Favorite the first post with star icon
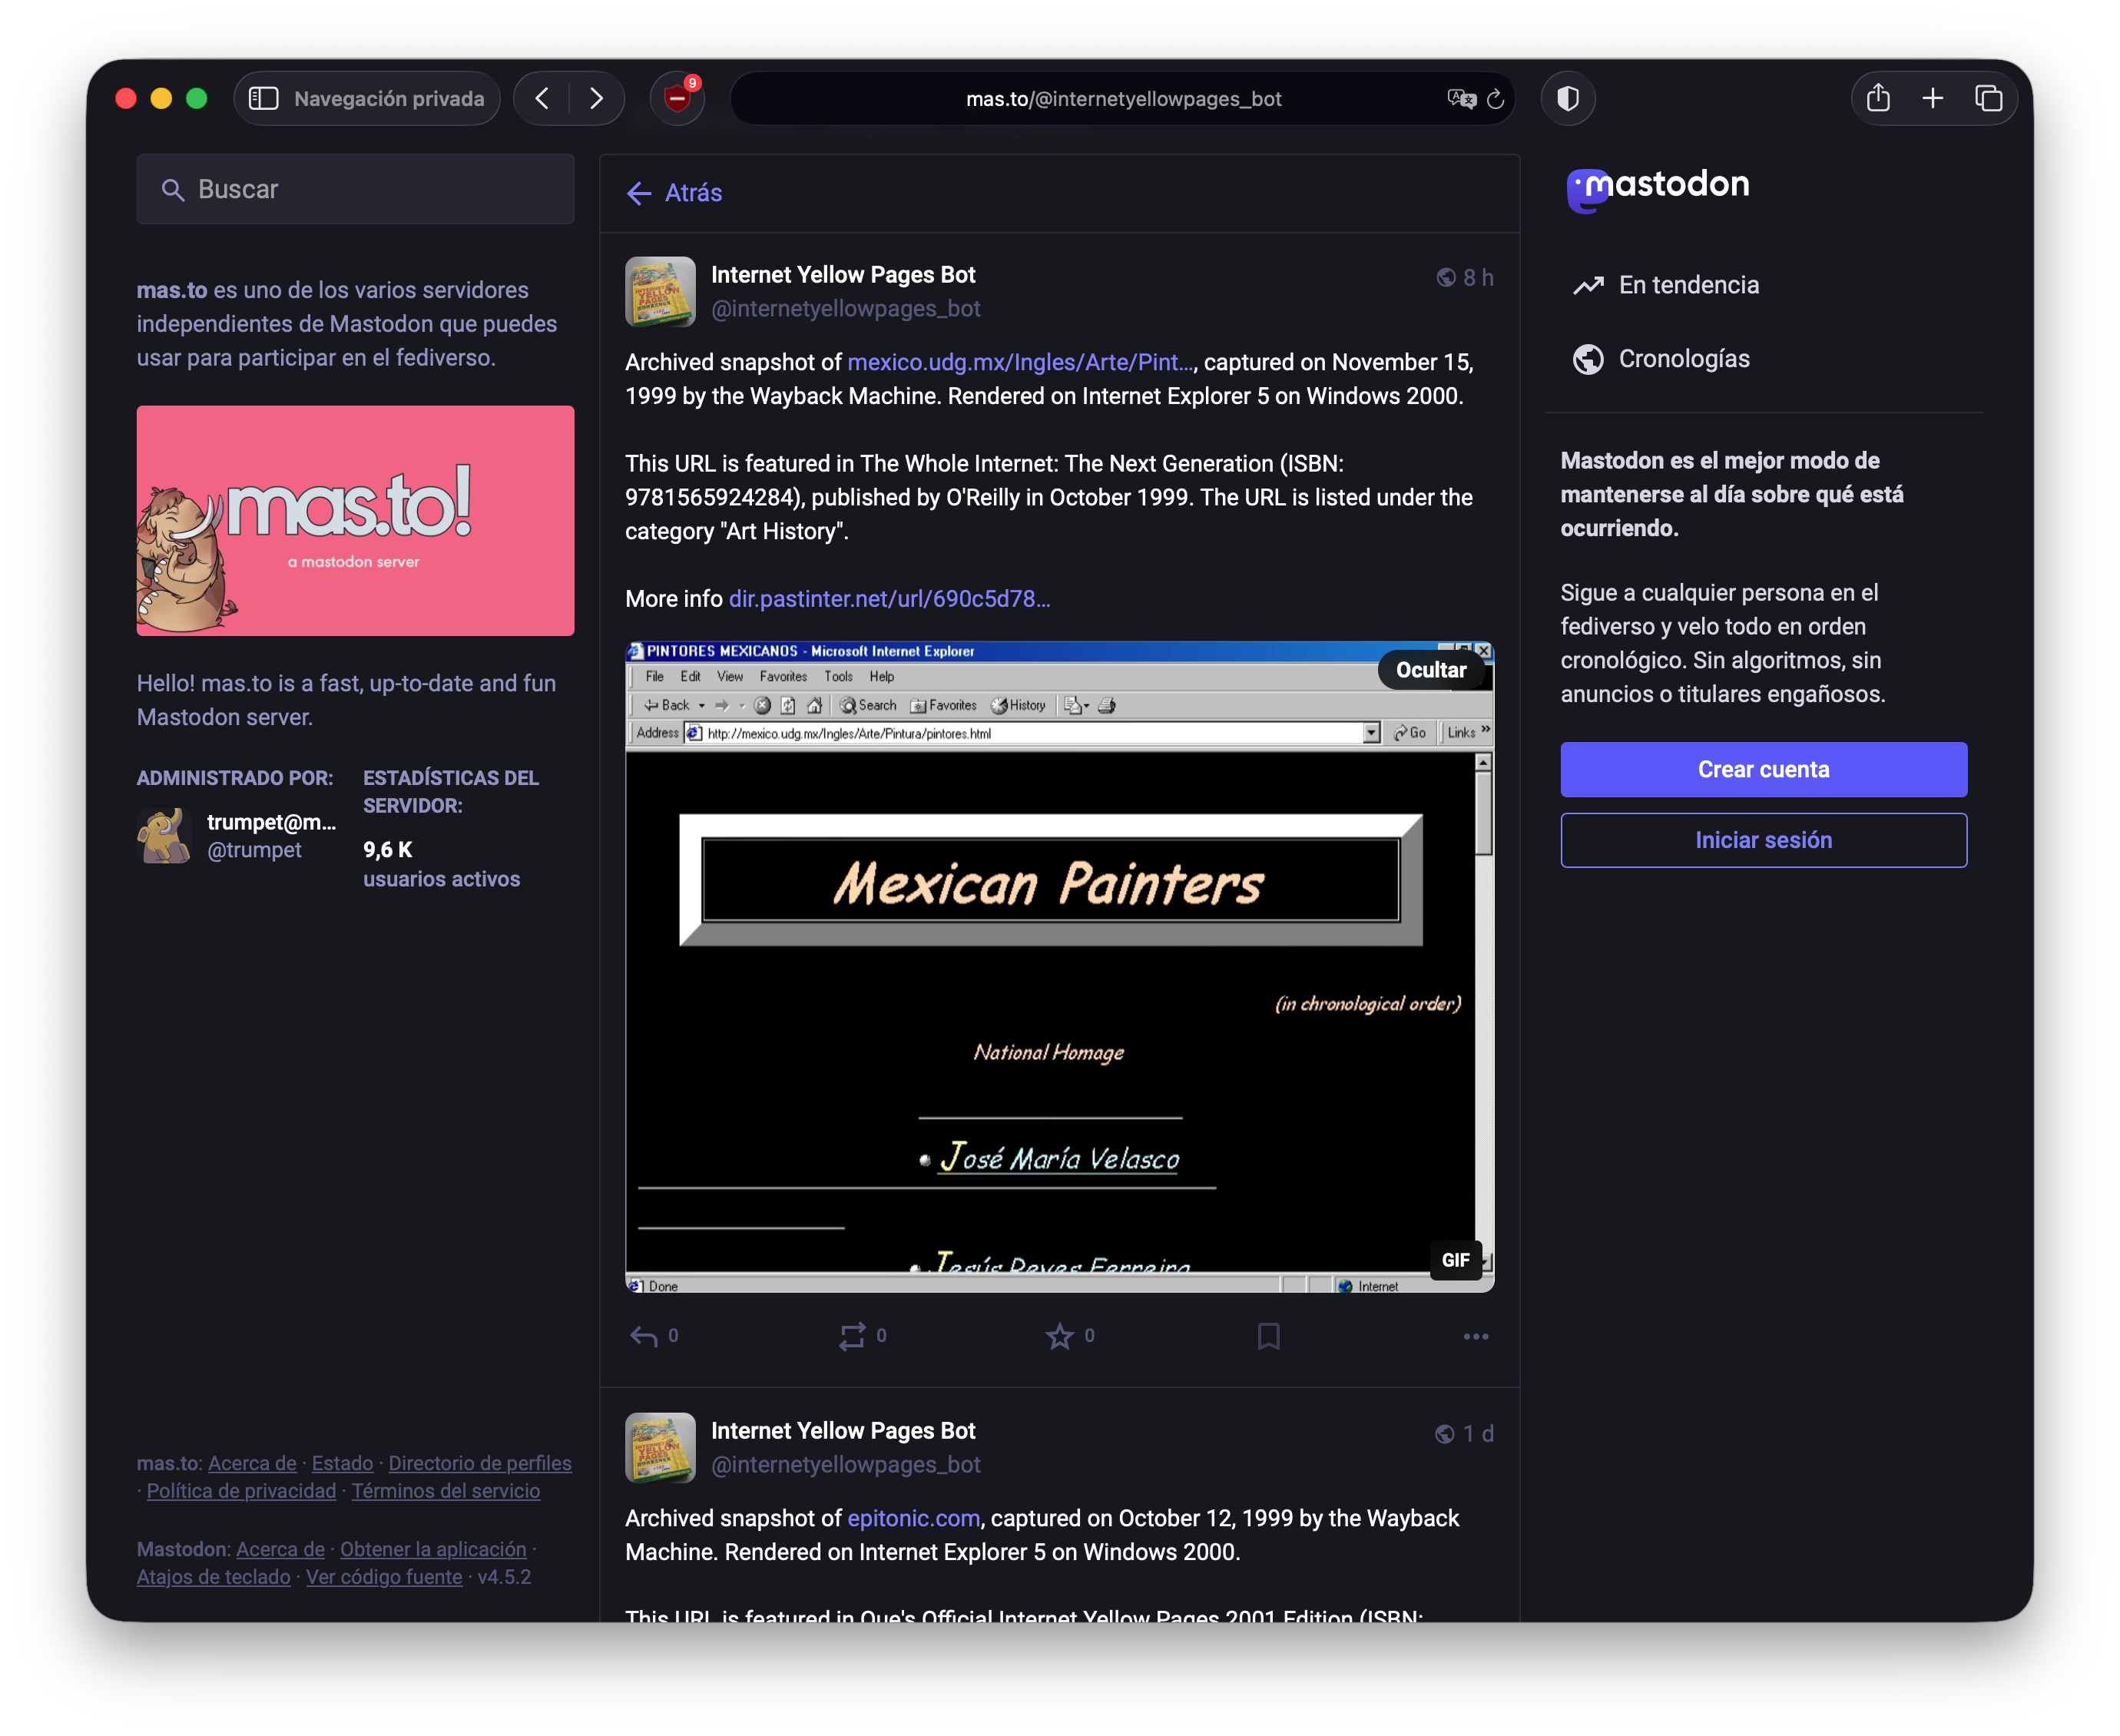Screen dimensions: 2120x1736 point(1059,1336)
